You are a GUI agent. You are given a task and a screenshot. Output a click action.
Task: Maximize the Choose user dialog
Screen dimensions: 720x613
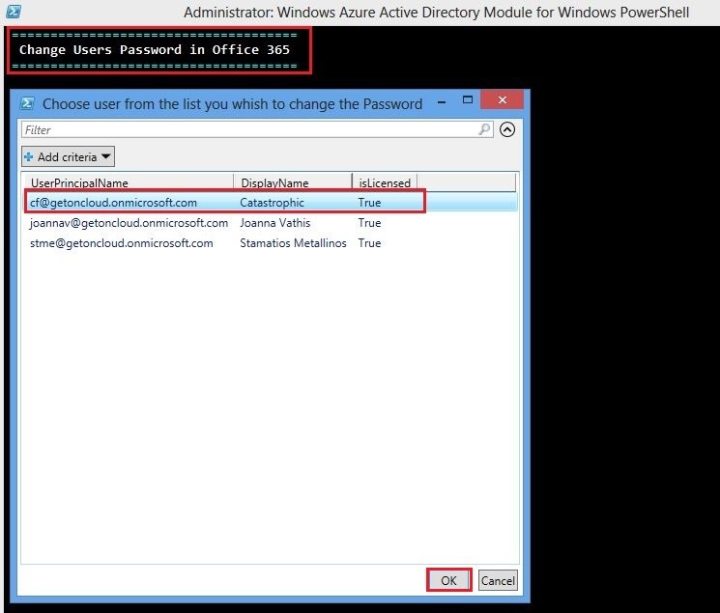click(x=468, y=100)
